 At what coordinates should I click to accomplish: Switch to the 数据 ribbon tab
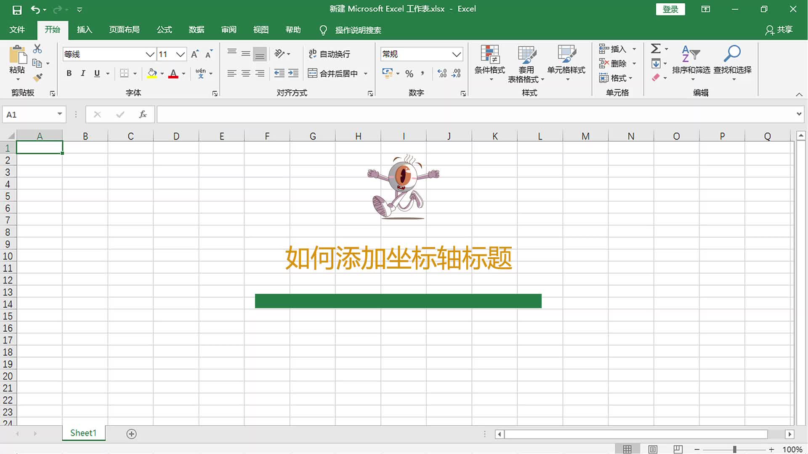pos(196,30)
